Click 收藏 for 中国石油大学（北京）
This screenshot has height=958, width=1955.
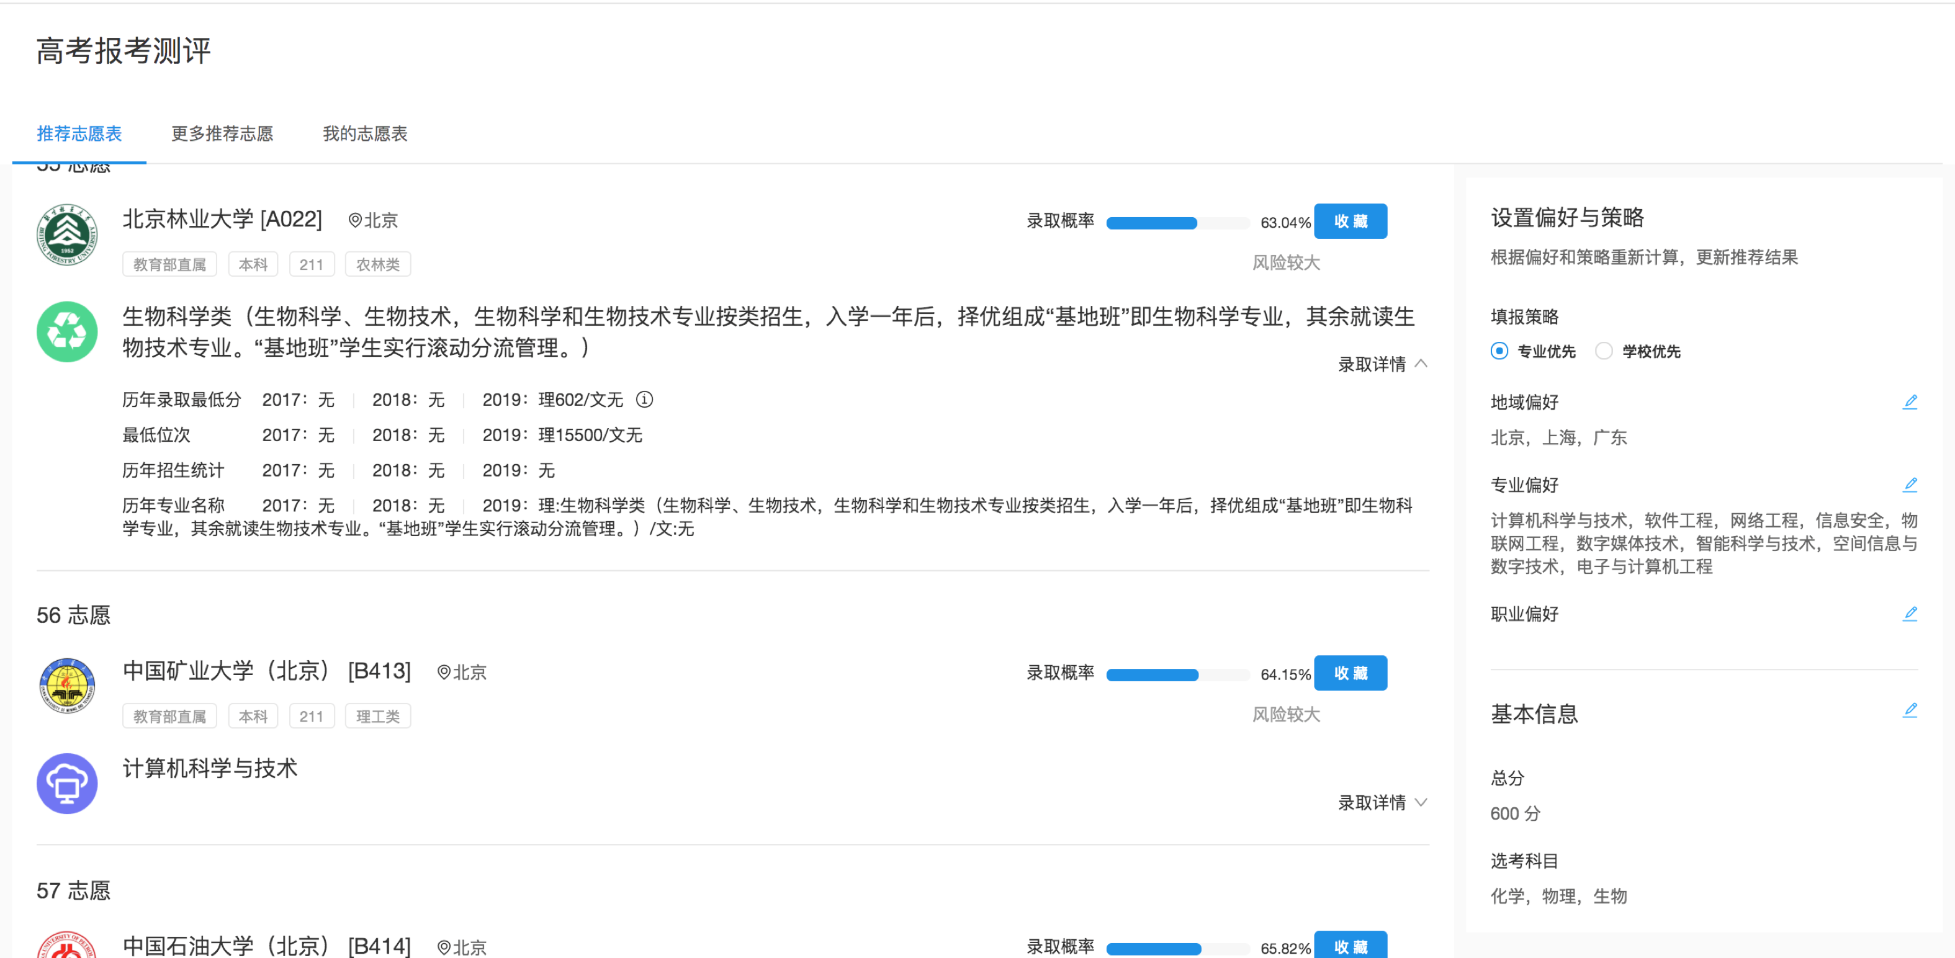(x=1350, y=945)
